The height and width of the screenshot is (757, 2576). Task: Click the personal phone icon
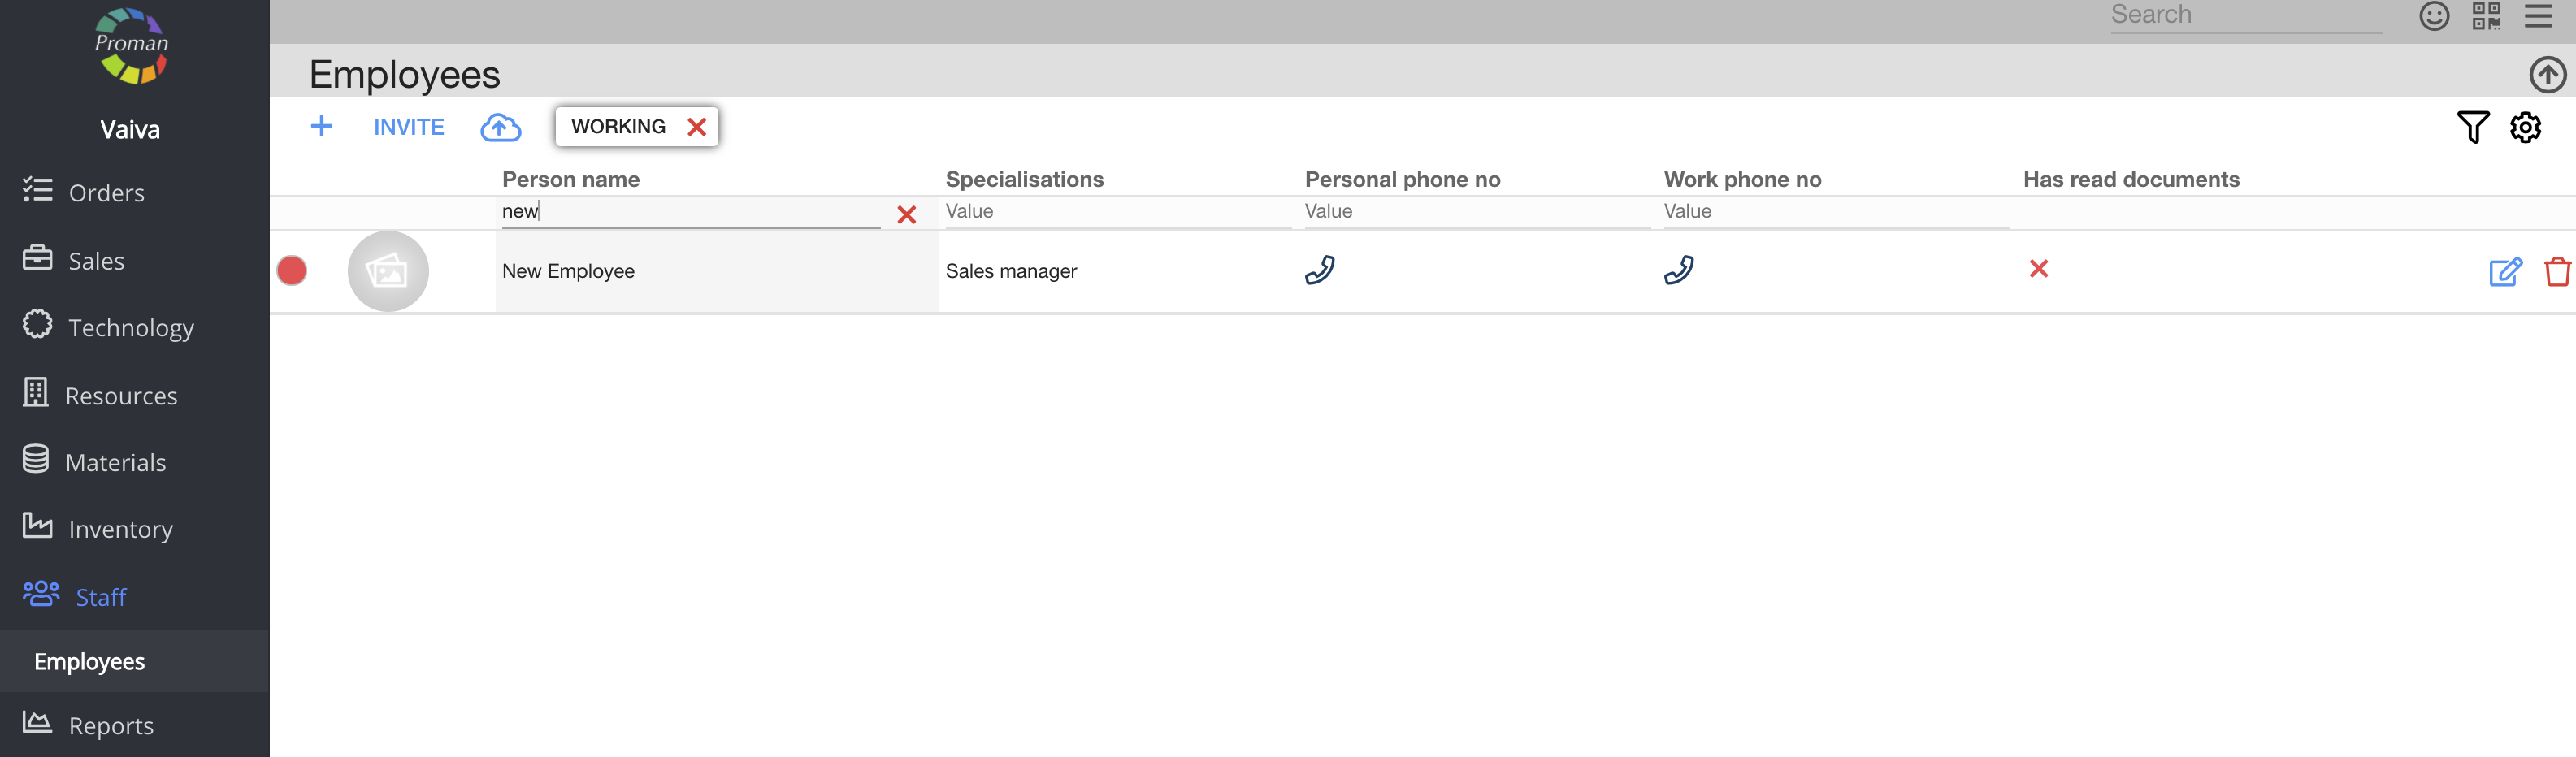click(x=1319, y=270)
